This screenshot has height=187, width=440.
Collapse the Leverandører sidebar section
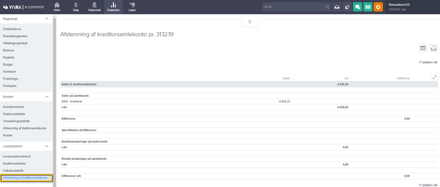tap(47, 146)
